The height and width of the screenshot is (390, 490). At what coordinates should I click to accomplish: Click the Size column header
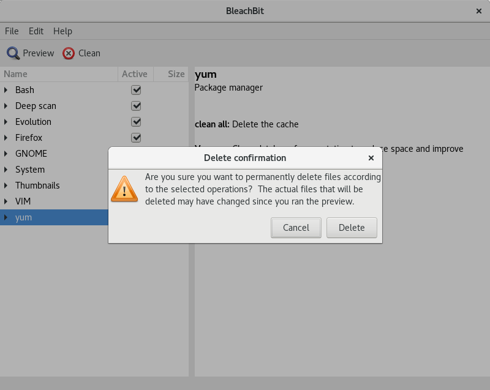171,74
